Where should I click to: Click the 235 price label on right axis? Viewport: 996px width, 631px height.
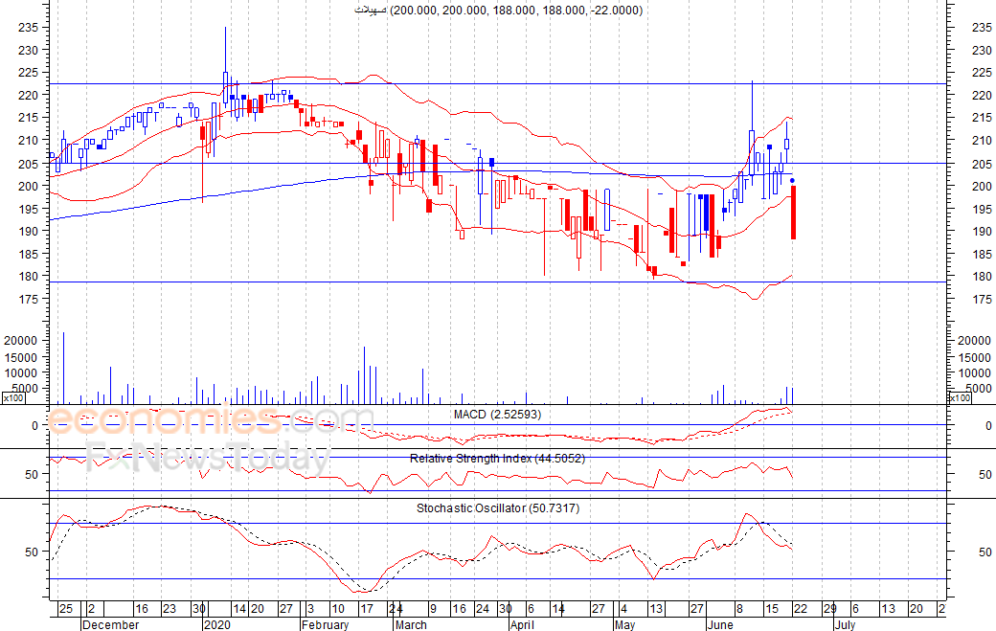point(983,28)
